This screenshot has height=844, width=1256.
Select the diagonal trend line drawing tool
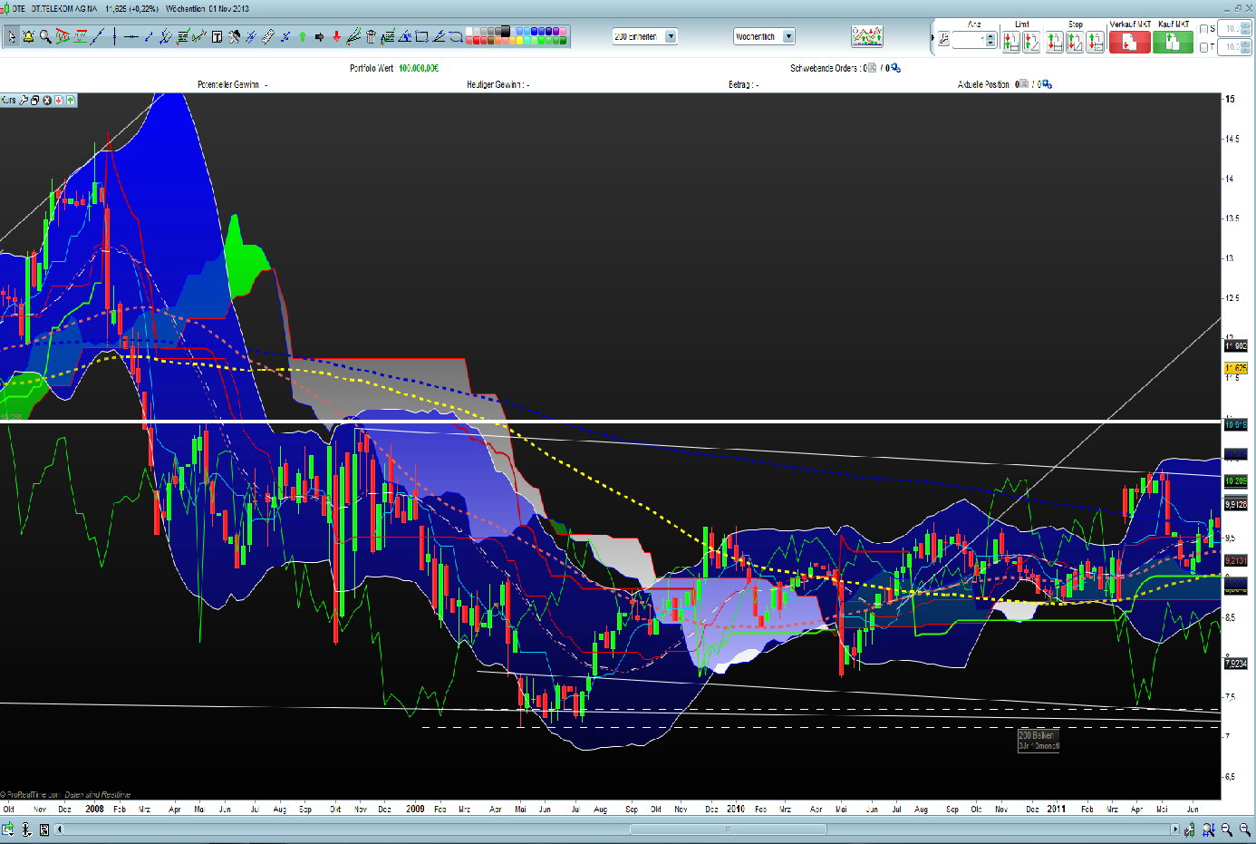pos(98,37)
